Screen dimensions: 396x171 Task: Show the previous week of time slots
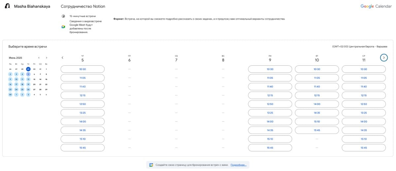(62, 58)
